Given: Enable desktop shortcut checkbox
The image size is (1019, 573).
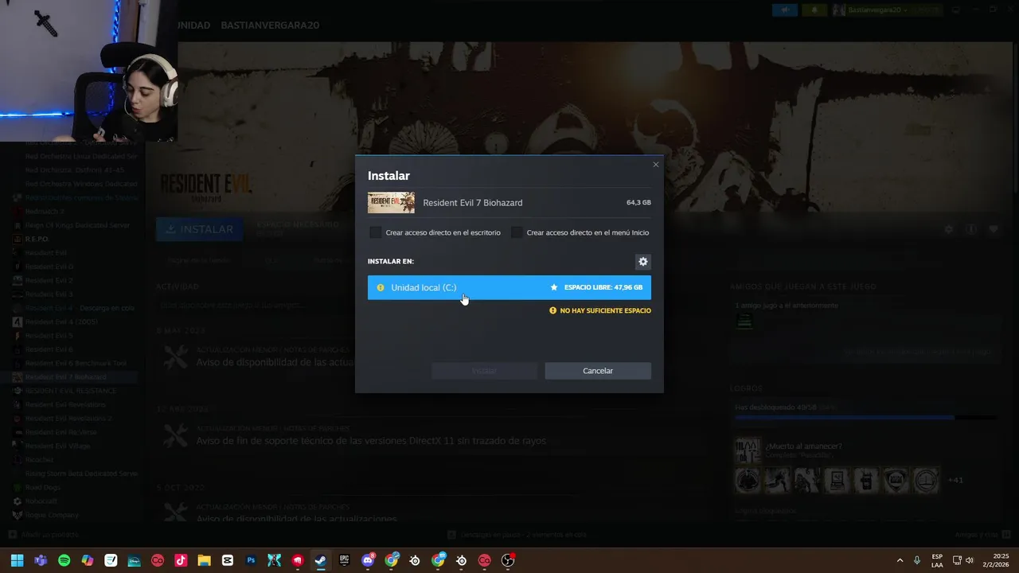Looking at the screenshot, I should click(376, 232).
